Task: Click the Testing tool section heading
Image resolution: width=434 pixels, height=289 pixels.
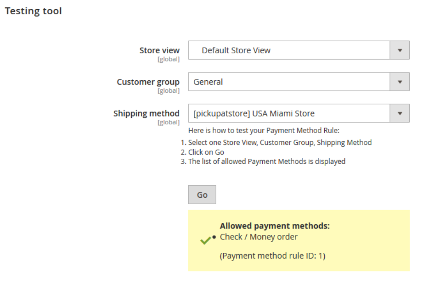Action: click(34, 11)
